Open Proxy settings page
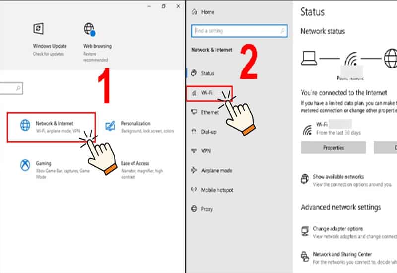 [x=206, y=209]
